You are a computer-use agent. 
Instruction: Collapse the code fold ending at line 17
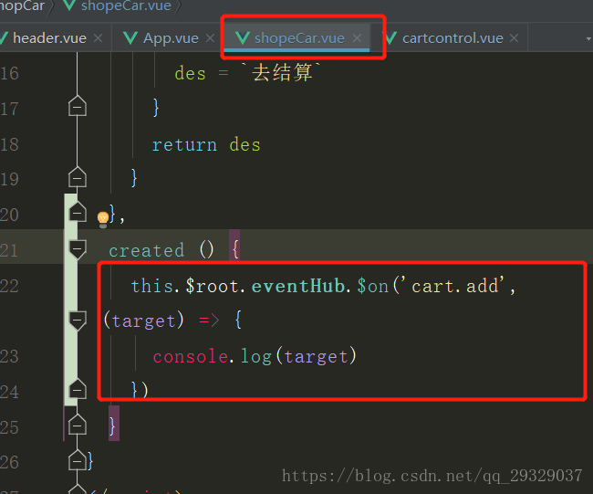tap(78, 106)
